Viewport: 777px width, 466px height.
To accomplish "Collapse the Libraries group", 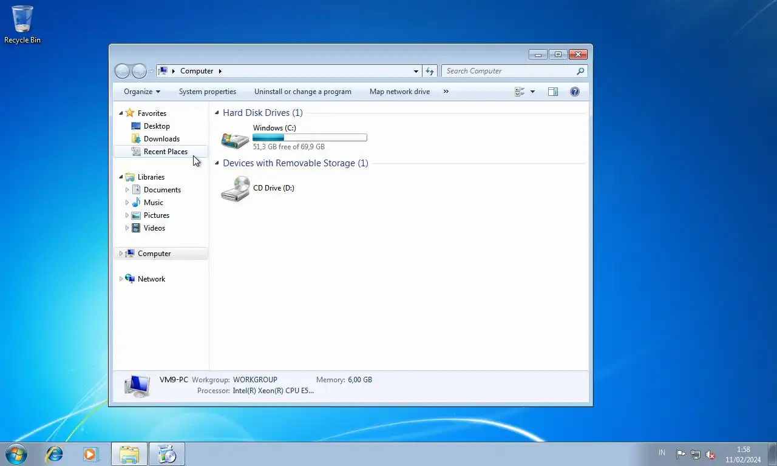I will click(121, 177).
